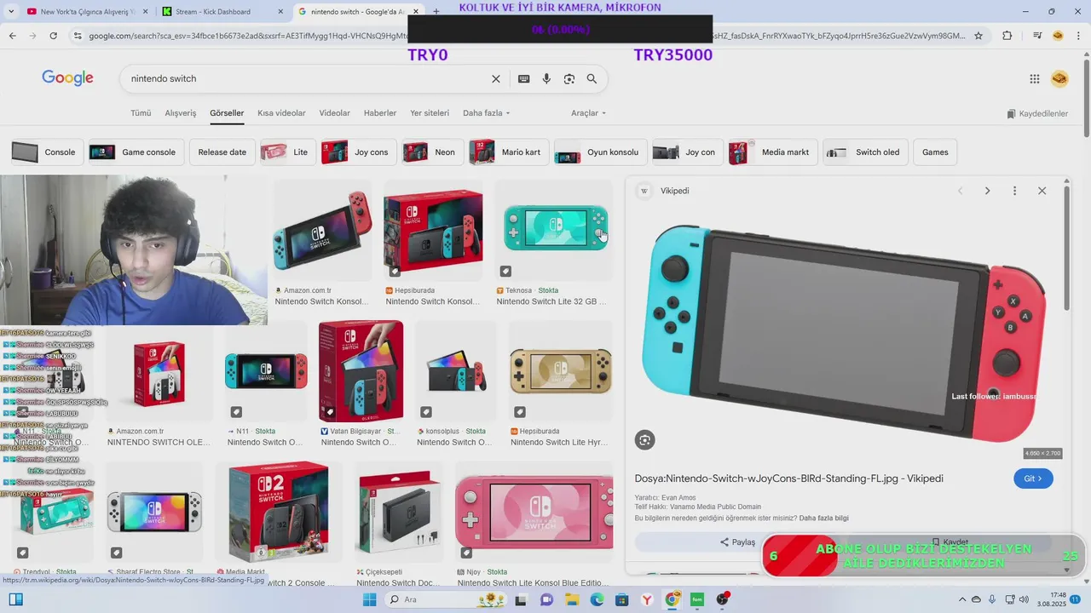Open the Kısa videolar tab
Screen dimensions: 1091x613
click(281, 113)
